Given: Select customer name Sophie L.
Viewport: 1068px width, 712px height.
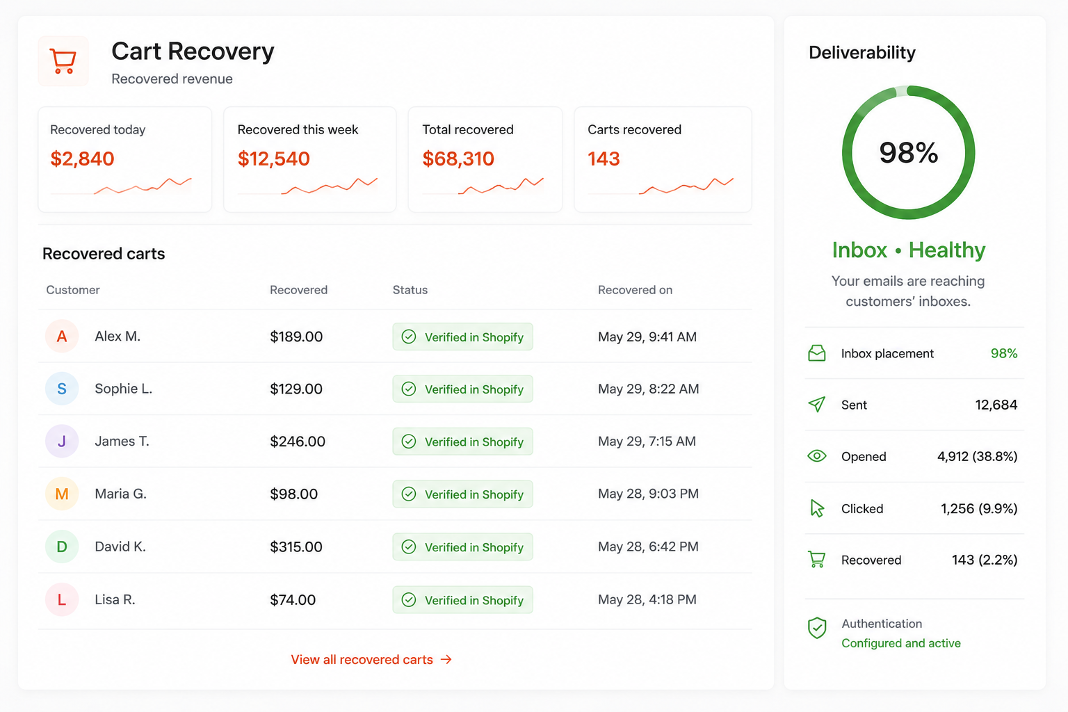Looking at the screenshot, I should click(x=123, y=389).
